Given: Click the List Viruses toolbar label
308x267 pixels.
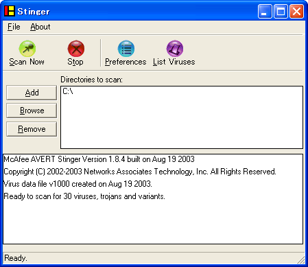Looking at the screenshot, I should 174,62.
